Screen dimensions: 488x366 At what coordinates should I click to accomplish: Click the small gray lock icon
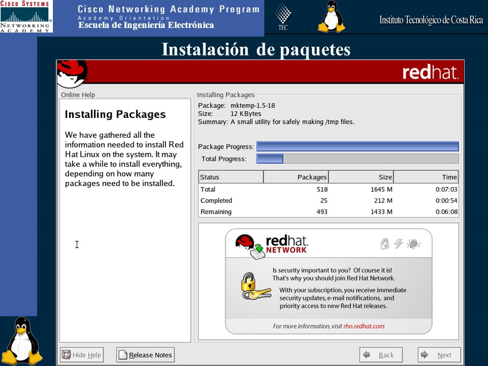click(x=385, y=243)
